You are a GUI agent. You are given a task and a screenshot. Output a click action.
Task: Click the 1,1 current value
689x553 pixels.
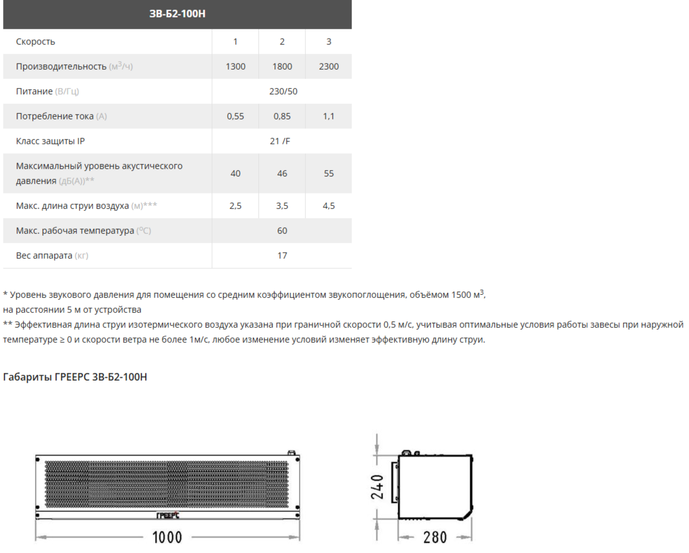click(329, 116)
